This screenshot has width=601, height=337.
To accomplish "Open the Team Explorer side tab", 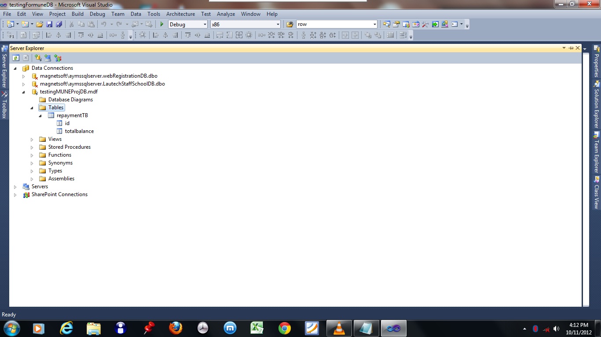I will tap(597, 152).
